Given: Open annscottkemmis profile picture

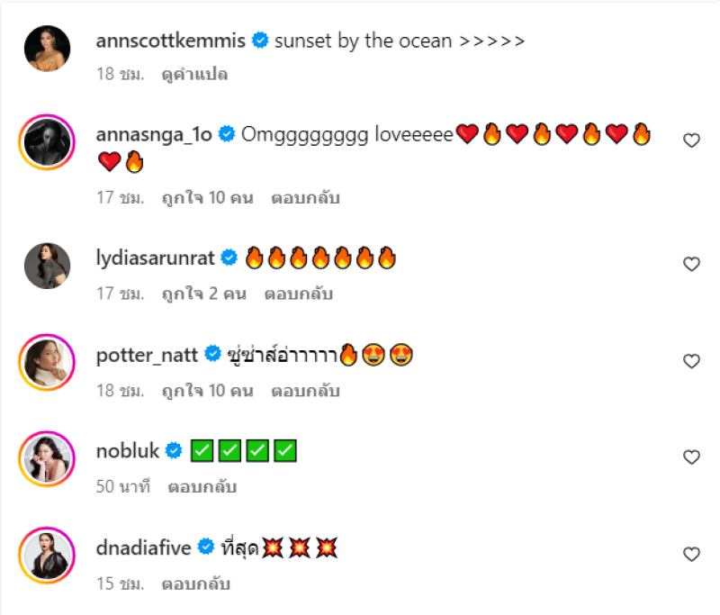Looking at the screenshot, I should click(x=47, y=47).
